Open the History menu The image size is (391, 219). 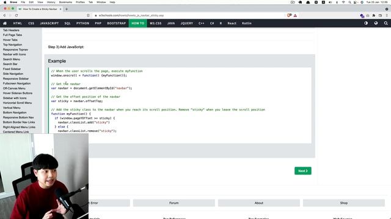51,2
